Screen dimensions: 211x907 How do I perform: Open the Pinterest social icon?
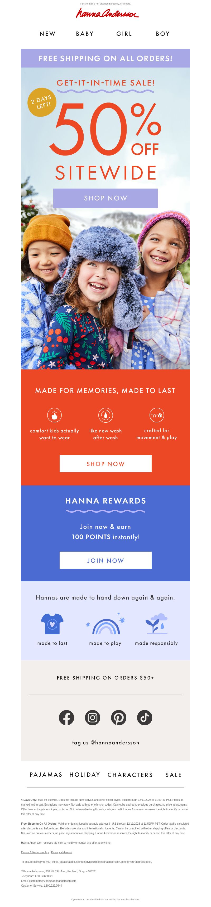coord(118,718)
